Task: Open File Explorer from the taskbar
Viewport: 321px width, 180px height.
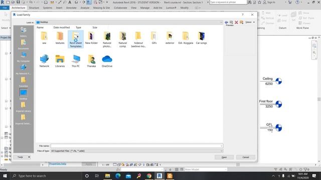Action: pos(107,175)
